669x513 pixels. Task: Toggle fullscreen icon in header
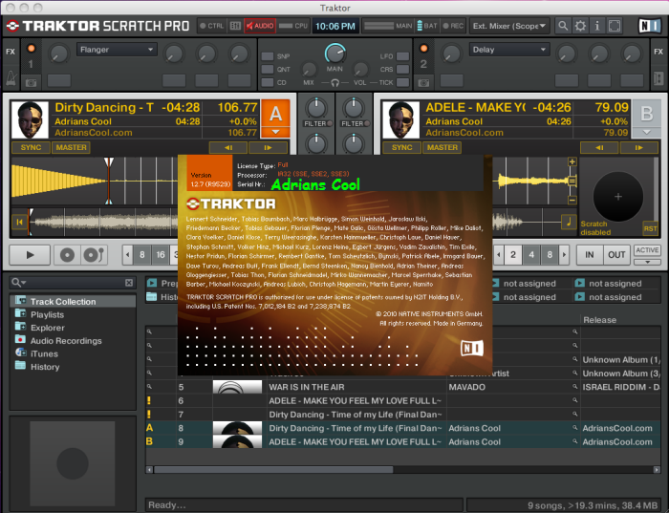pyautogui.click(x=615, y=26)
